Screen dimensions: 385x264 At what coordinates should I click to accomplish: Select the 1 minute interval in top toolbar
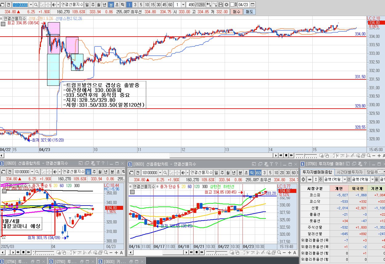pos(130,5)
